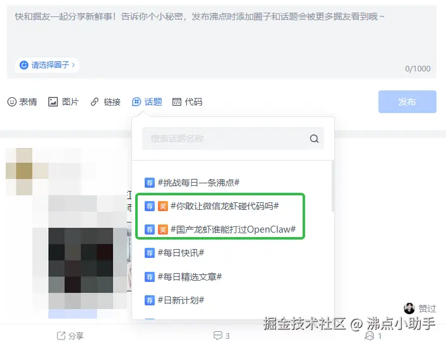Click 奖 badge beside #你敢让微信龙虾碰代码吗#

point(163,206)
